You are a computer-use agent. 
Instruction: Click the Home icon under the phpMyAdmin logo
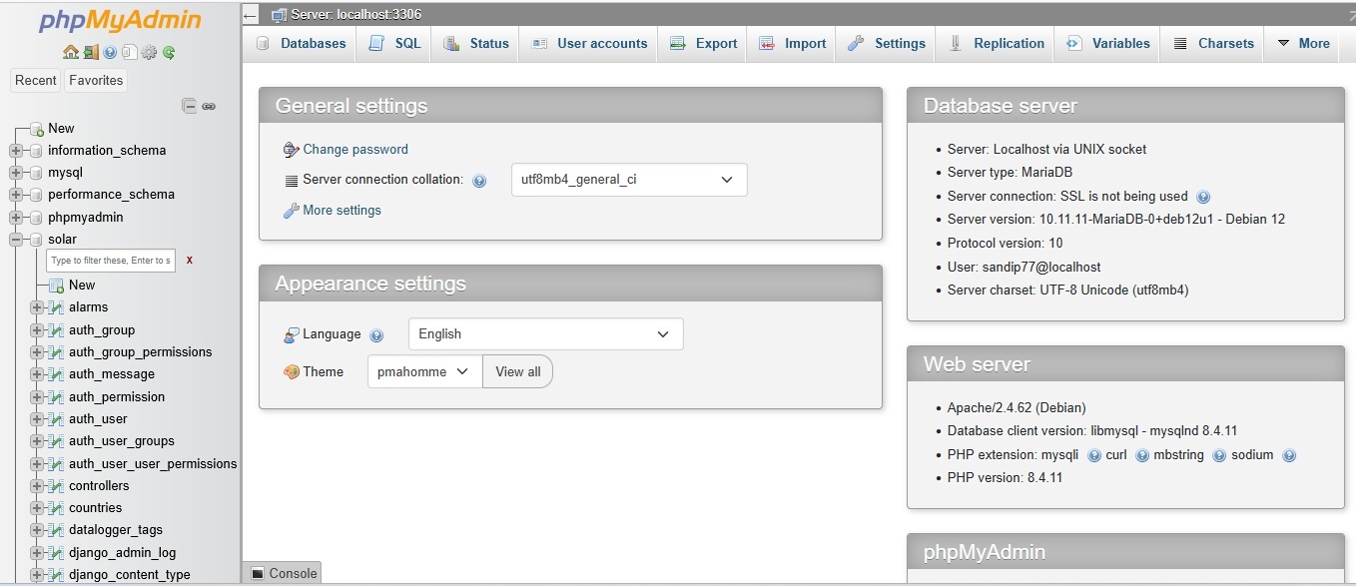point(70,53)
